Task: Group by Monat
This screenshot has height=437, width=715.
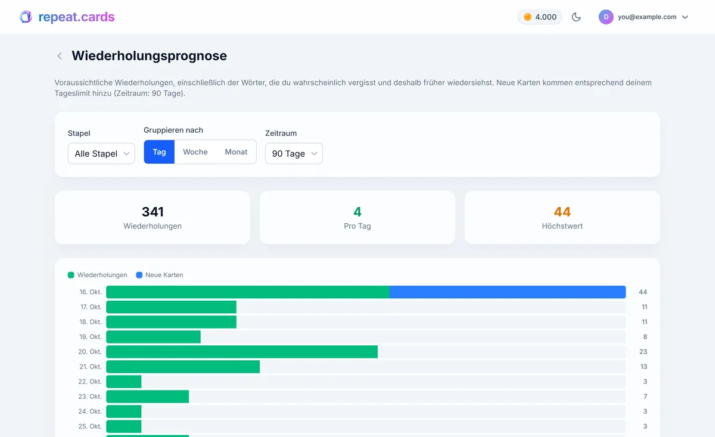Action: [x=236, y=152]
